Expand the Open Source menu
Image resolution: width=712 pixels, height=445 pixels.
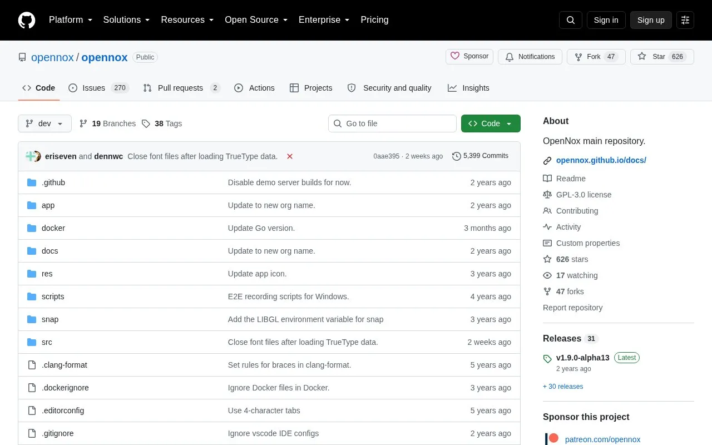[256, 20]
